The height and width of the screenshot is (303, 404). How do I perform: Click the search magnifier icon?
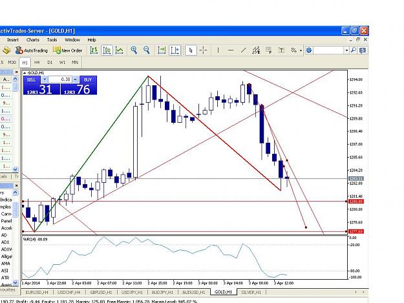[354, 50]
